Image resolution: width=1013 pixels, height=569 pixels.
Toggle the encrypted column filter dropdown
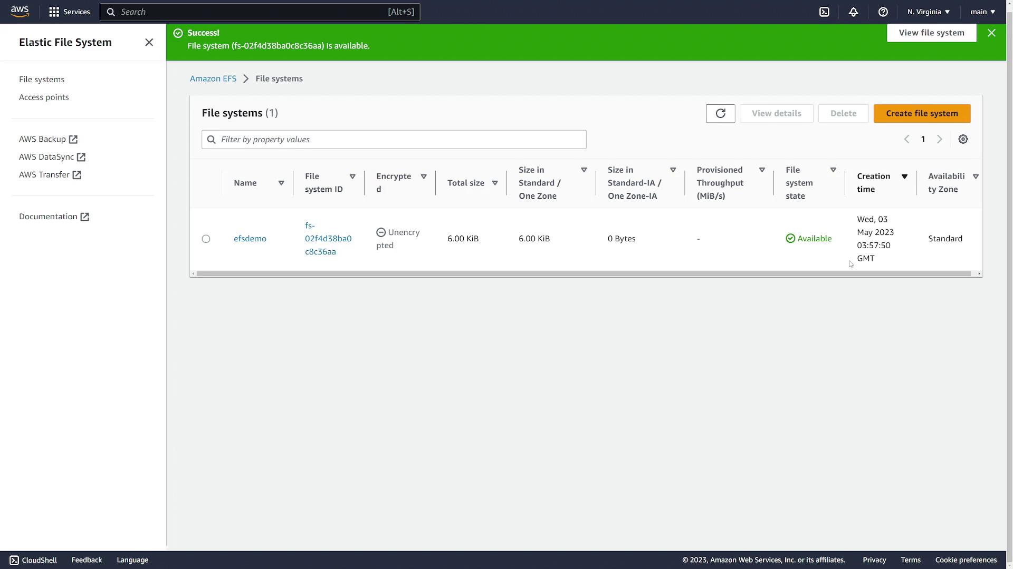424,176
